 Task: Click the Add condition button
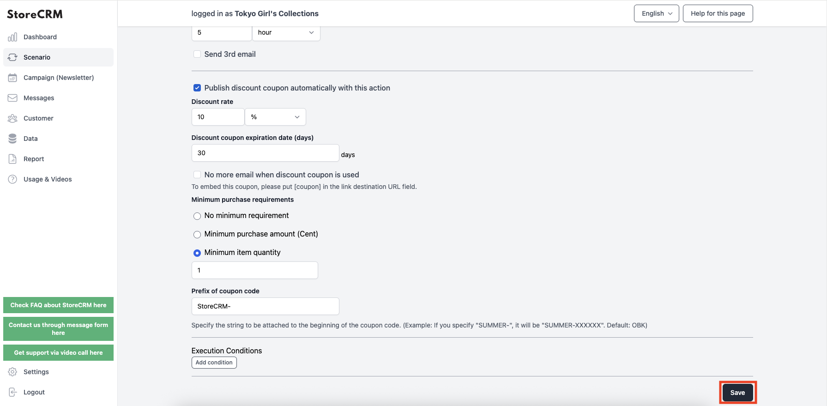coord(214,363)
